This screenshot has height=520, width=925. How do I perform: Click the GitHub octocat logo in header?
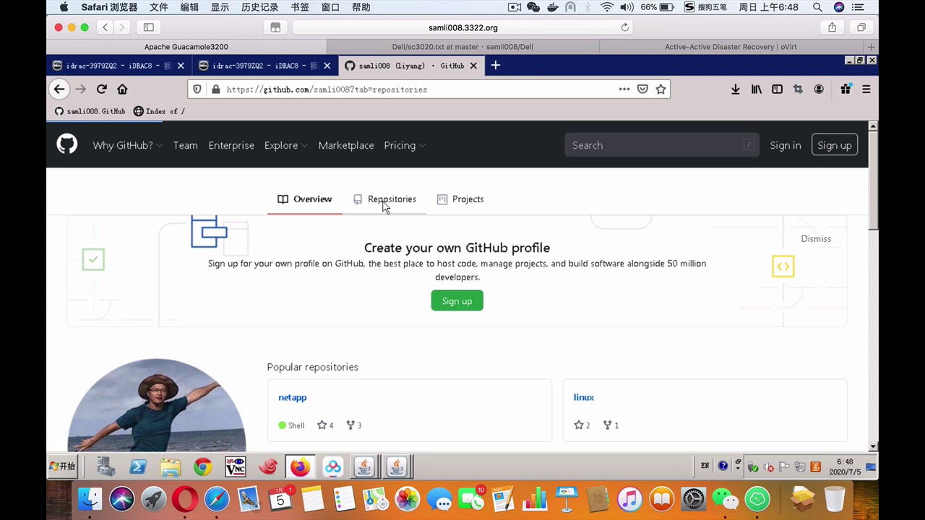pyautogui.click(x=67, y=144)
